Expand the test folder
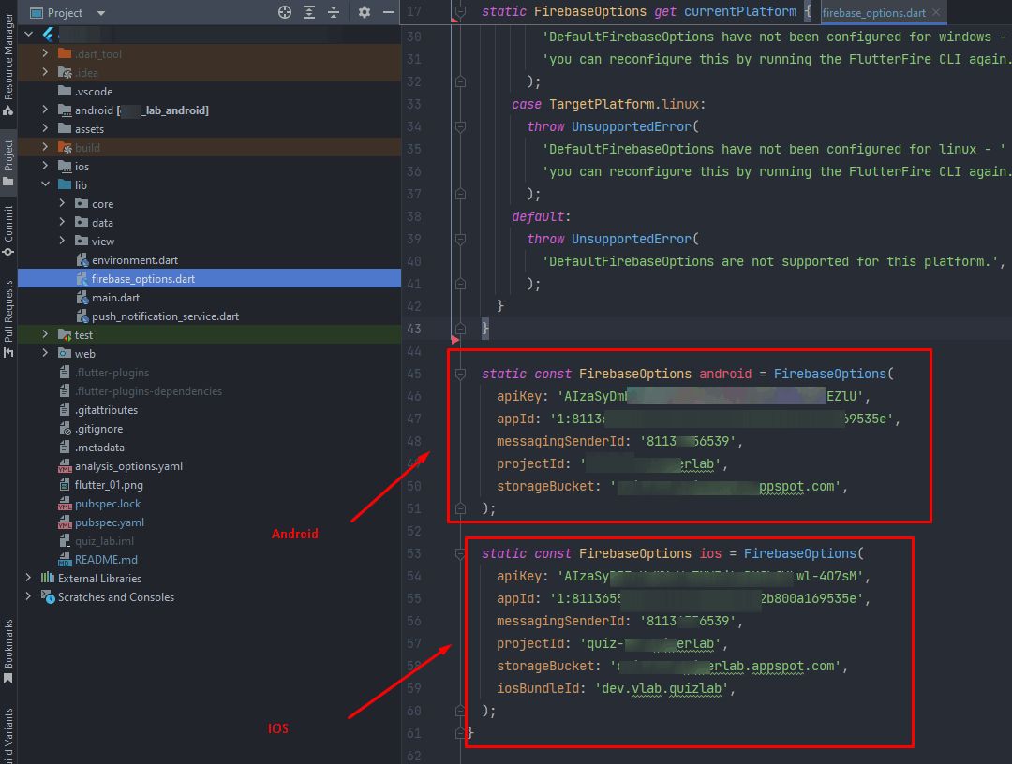The image size is (1012, 764). click(x=45, y=335)
